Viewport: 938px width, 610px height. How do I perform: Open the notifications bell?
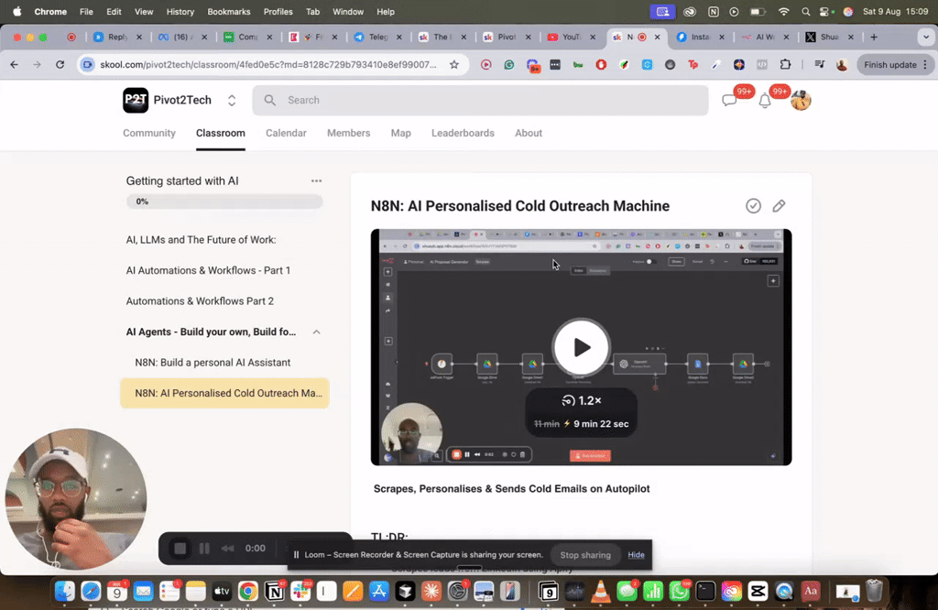tap(765, 101)
